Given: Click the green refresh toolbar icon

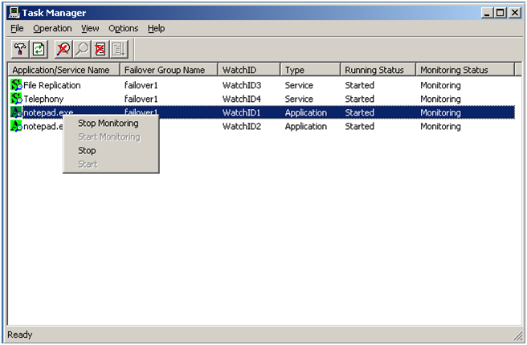Looking at the screenshot, I should tap(38, 50).
